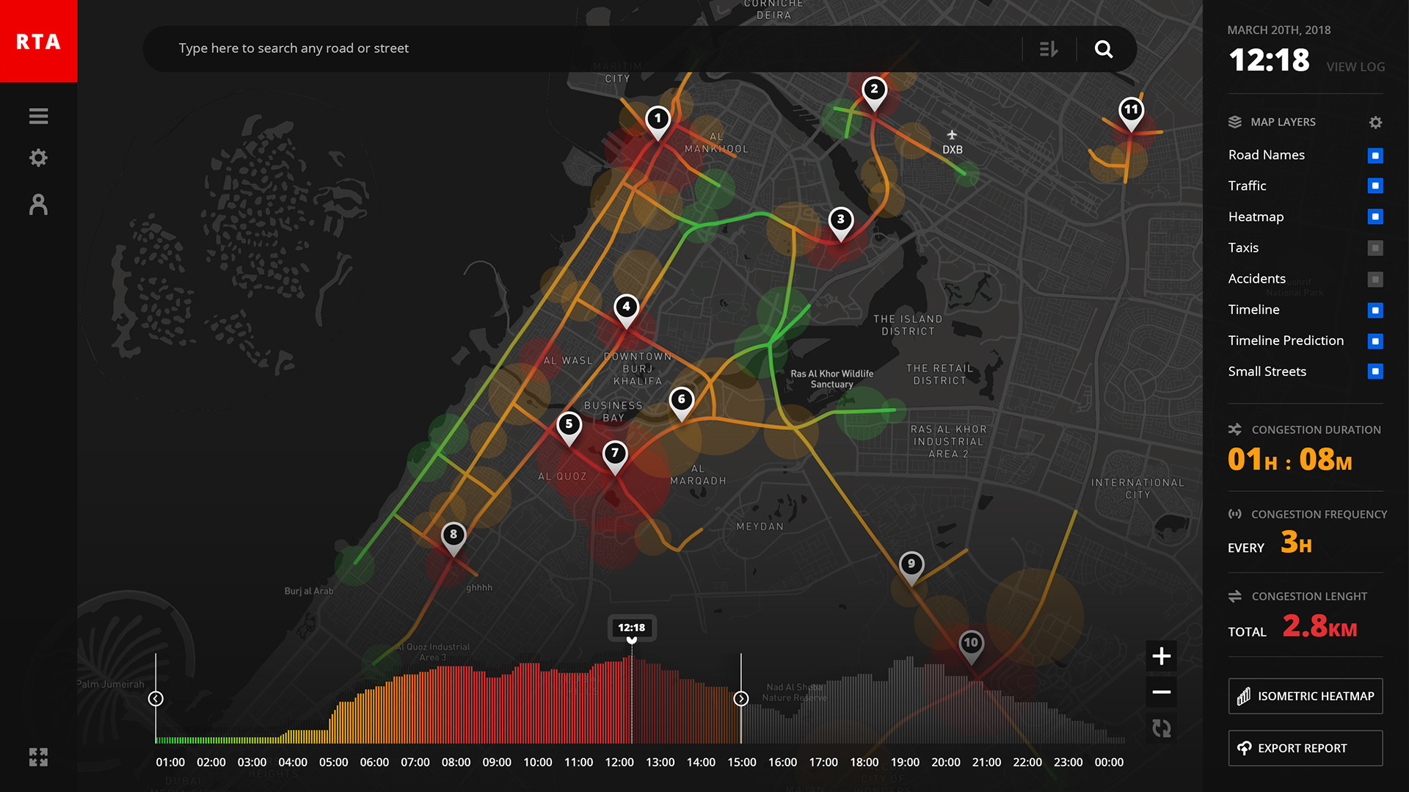This screenshot has width=1409, height=792.
Task: Toggle fullscreen icon at bottom-left corner
Action: tap(38, 757)
